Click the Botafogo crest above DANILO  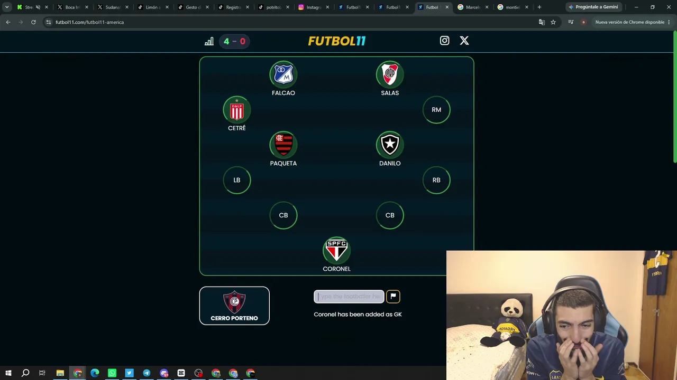click(x=390, y=145)
